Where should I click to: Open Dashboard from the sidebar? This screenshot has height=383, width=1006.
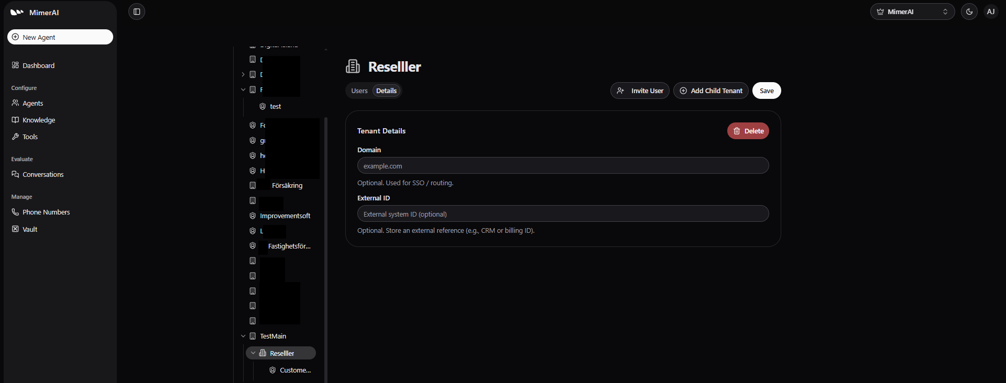pyautogui.click(x=38, y=65)
